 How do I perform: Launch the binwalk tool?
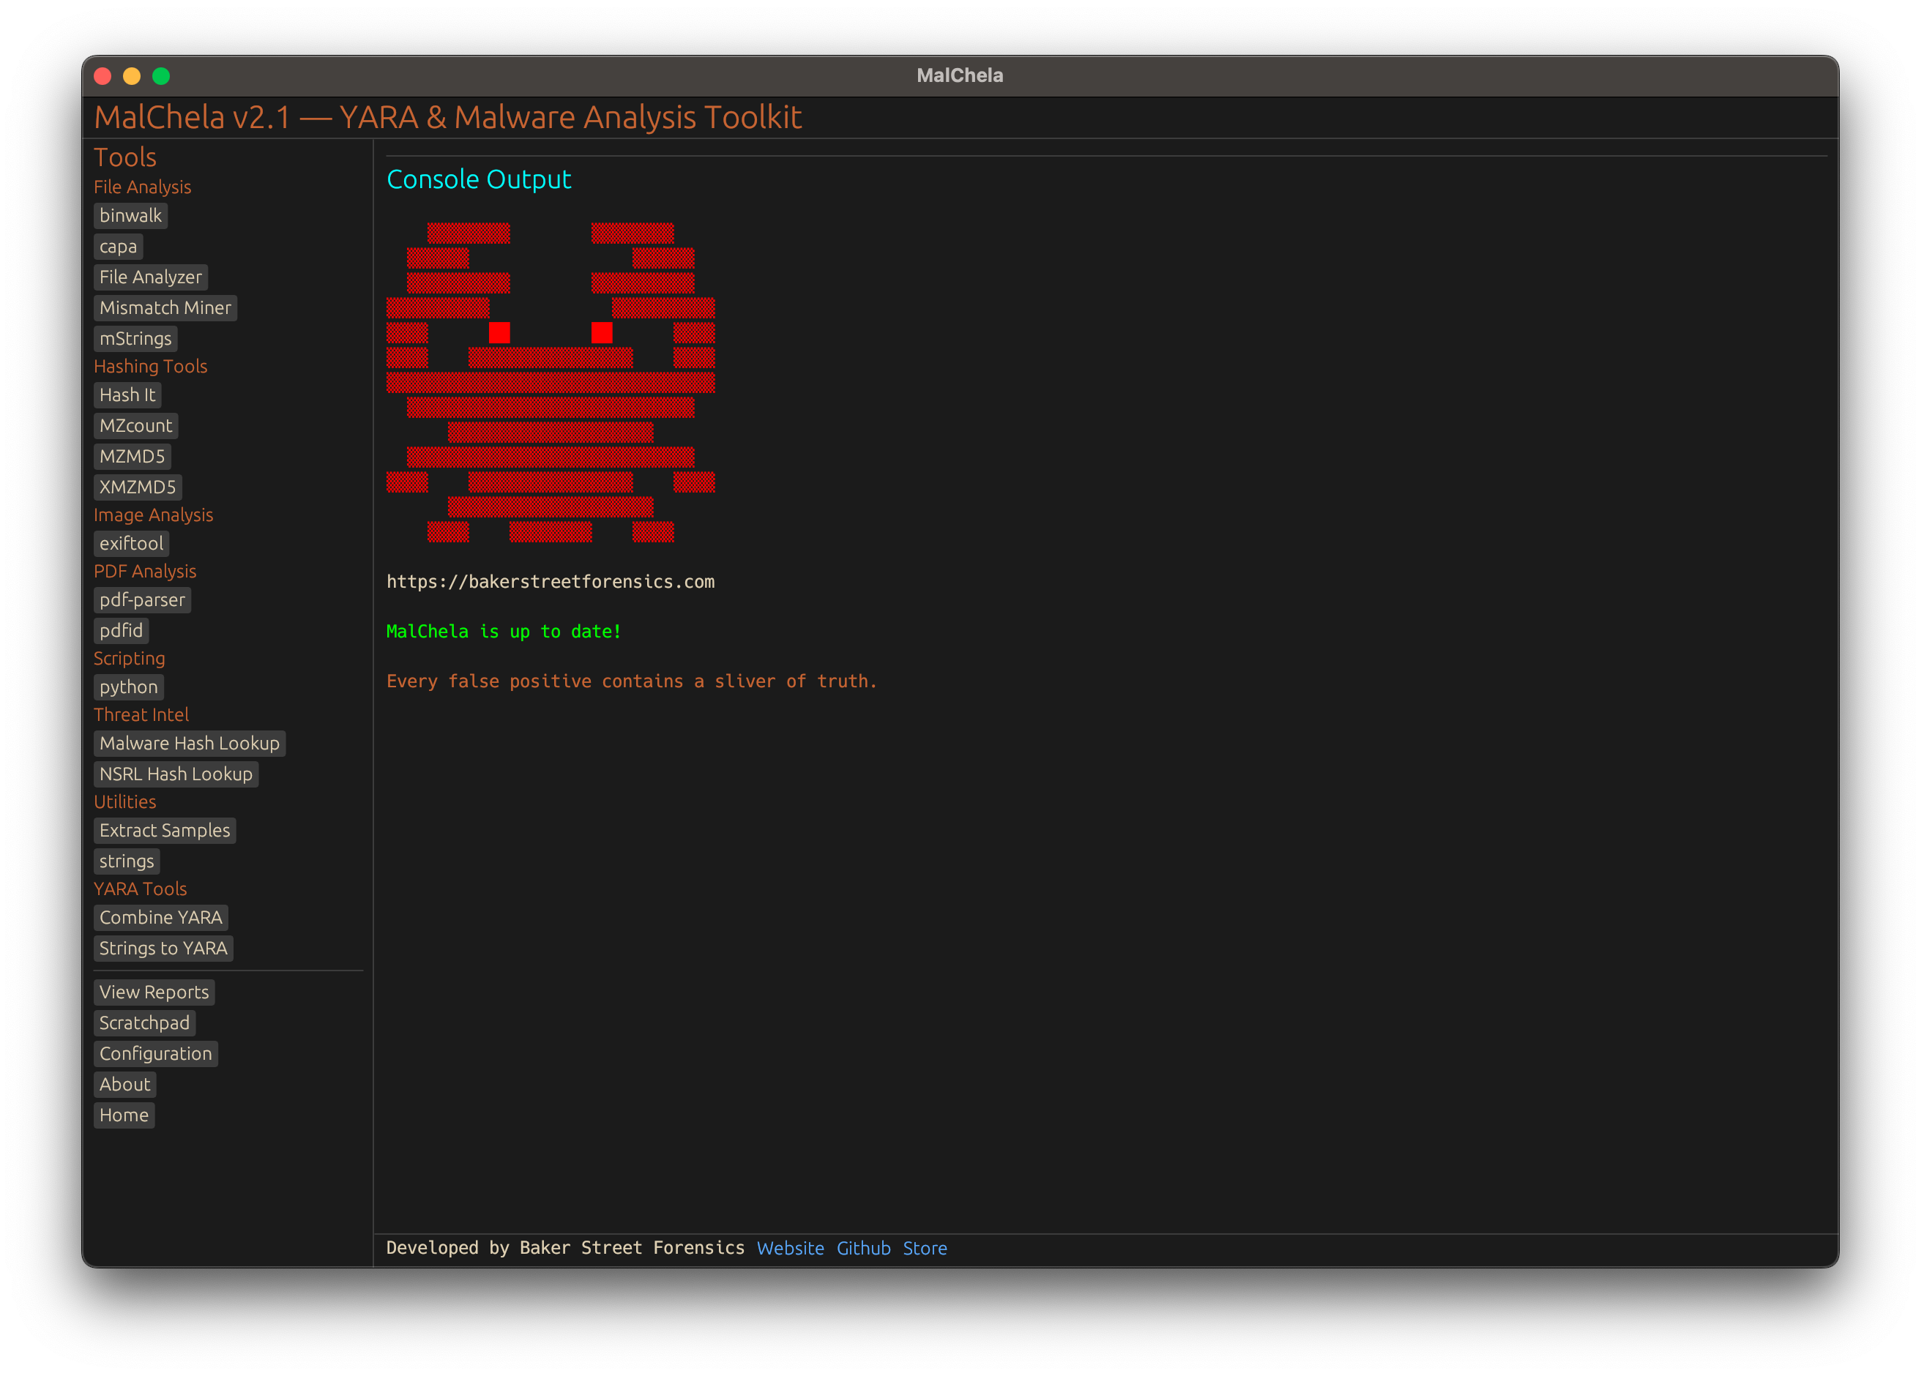point(130,216)
